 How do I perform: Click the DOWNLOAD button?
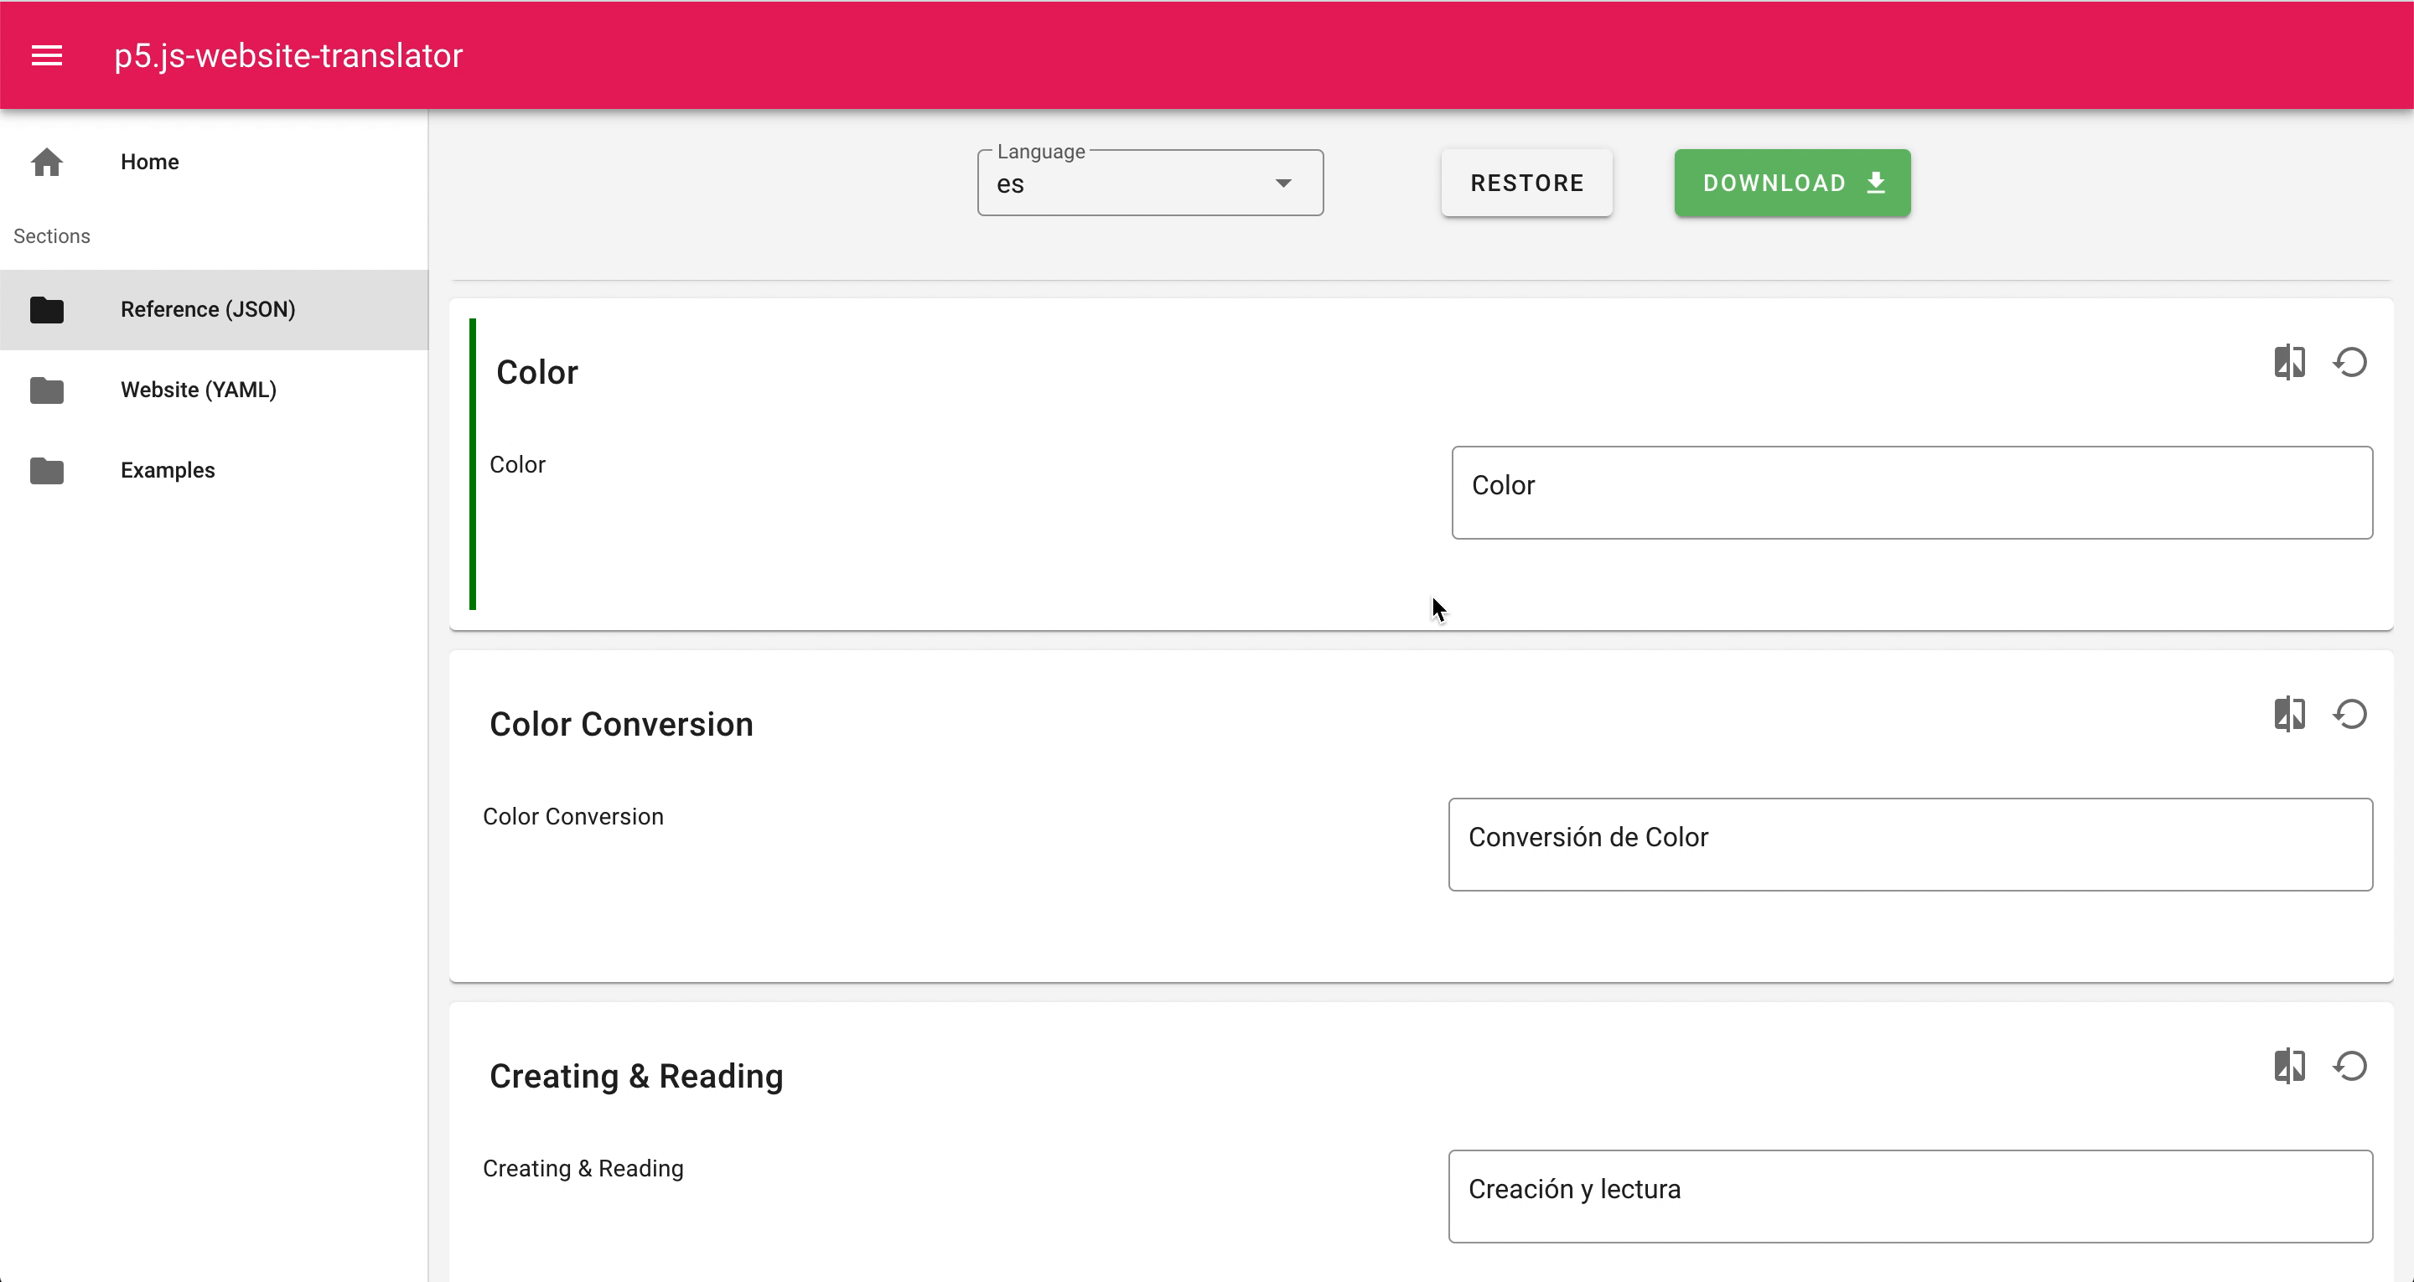click(x=1791, y=182)
